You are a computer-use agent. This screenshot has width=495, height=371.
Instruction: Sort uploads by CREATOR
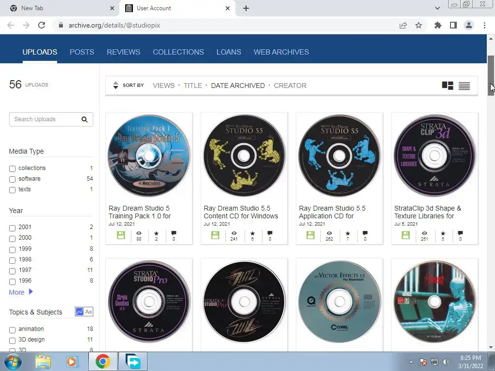[290, 86]
